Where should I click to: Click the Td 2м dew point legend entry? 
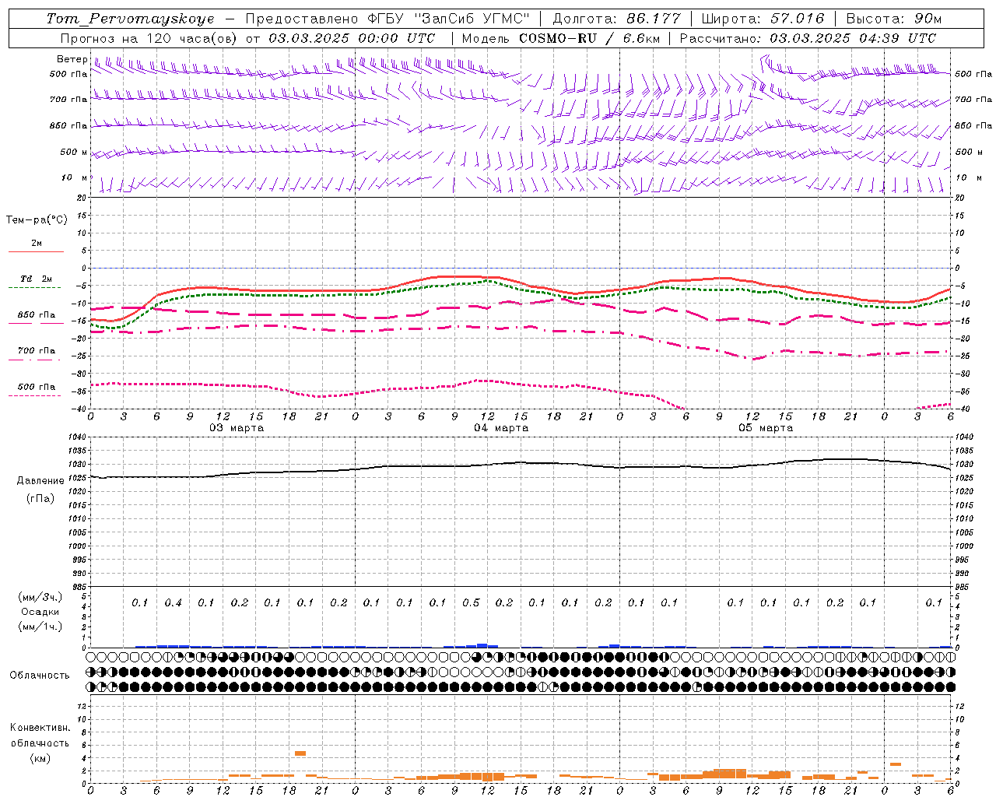click(37, 279)
